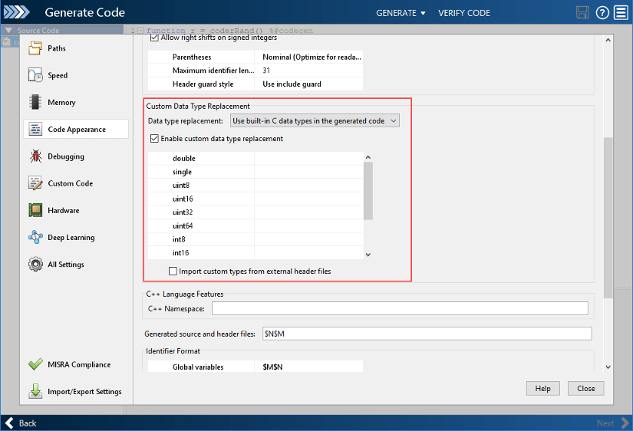Click the All Settings gear icon
This screenshot has width=633, height=431.
(35, 265)
